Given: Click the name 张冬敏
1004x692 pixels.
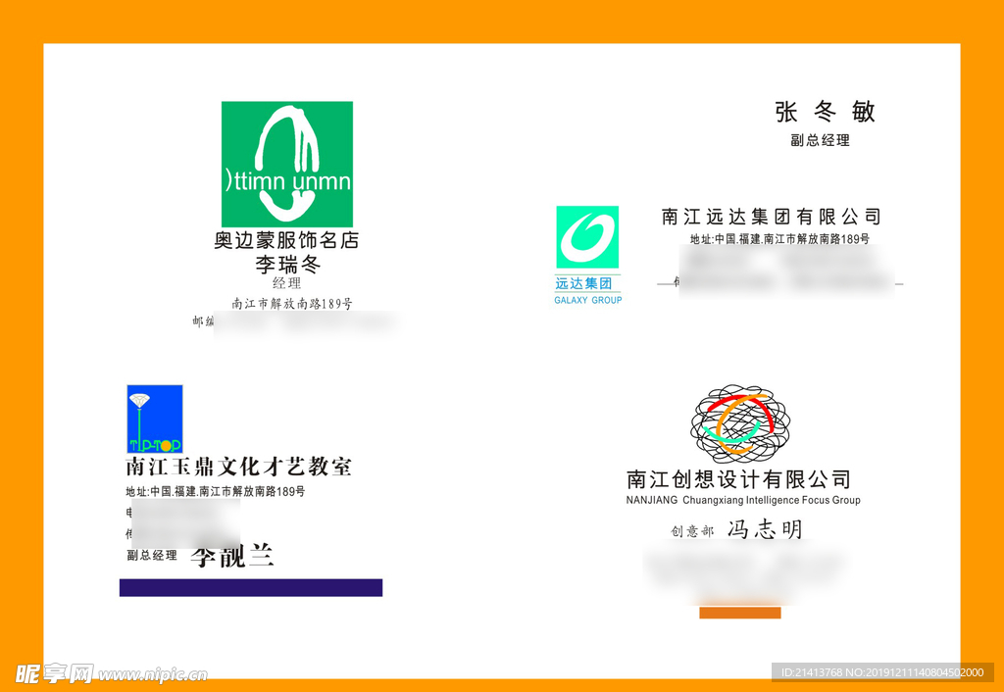Looking at the screenshot, I should [x=825, y=112].
